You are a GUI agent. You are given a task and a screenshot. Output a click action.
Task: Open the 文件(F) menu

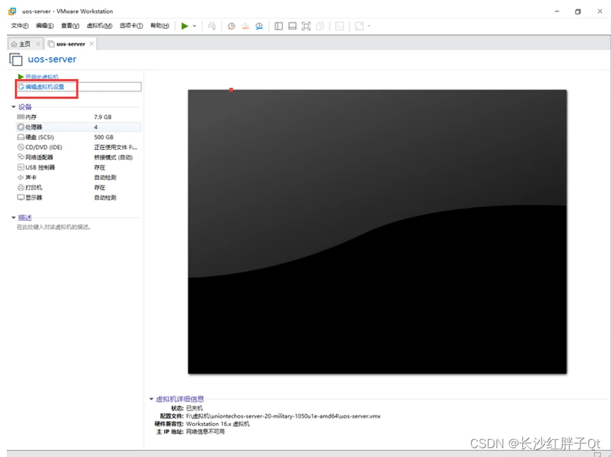20,26
